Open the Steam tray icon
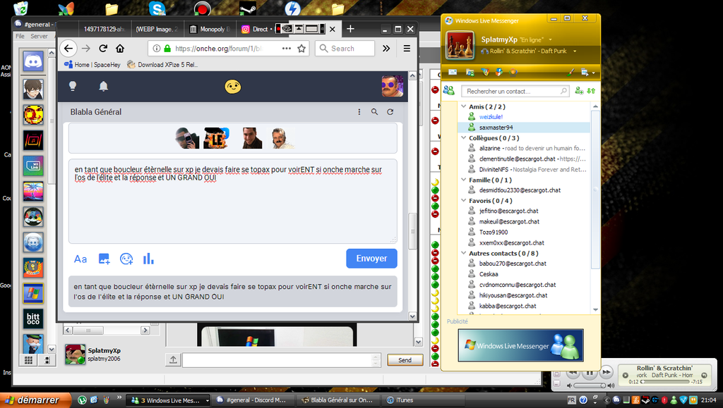This screenshot has height=408, width=723. point(646,400)
